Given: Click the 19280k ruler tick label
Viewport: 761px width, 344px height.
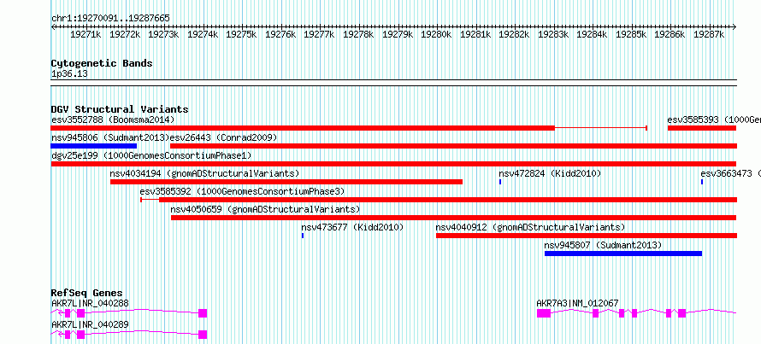Looking at the screenshot, I should 436,35.
